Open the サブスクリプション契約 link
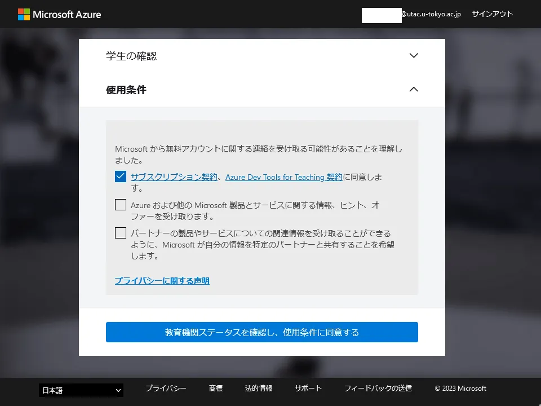The height and width of the screenshot is (406, 541). coord(174,177)
